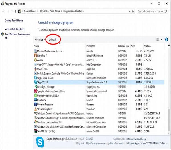Click the large Skype logo in details pane
This screenshot has width=171, height=150.
(x=40, y=142)
